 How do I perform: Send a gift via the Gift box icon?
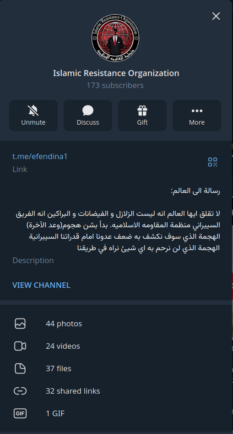[142, 111]
